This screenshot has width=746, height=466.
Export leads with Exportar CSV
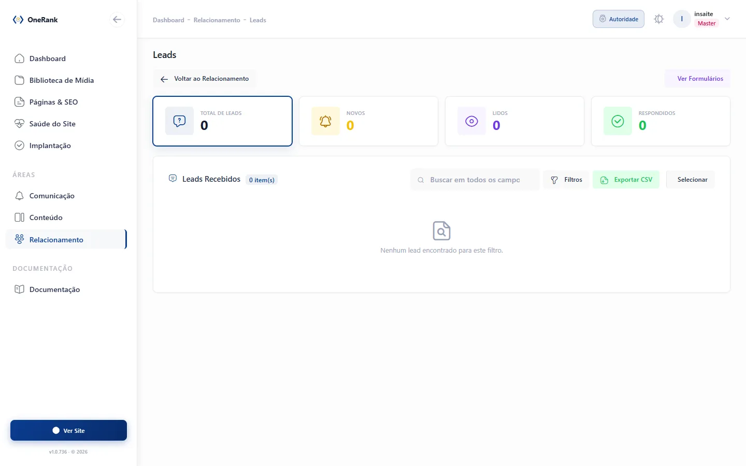click(626, 180)
